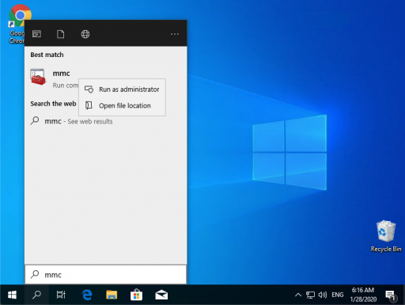Open the Windows Start menu
Screen dimensions: 405x305
pyautogui.click(x=12, y=295)
